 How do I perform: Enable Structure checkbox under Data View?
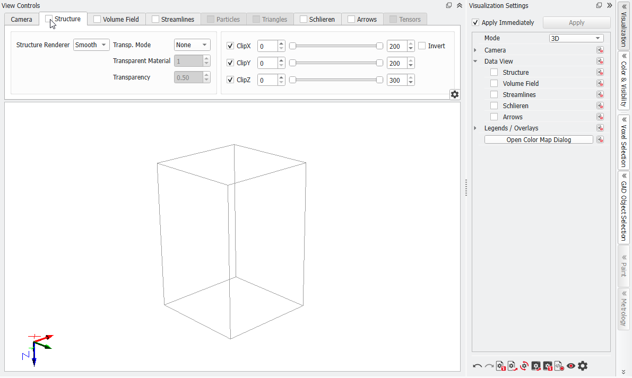pyautogui.click(x=494, y=73)
